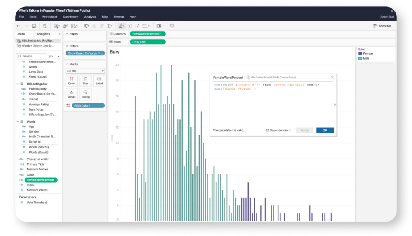Image resolution: width=412 pixels, height=236 pixels.
Task: Click the Save floppy disk icon
Action: (x=34, y=26)
